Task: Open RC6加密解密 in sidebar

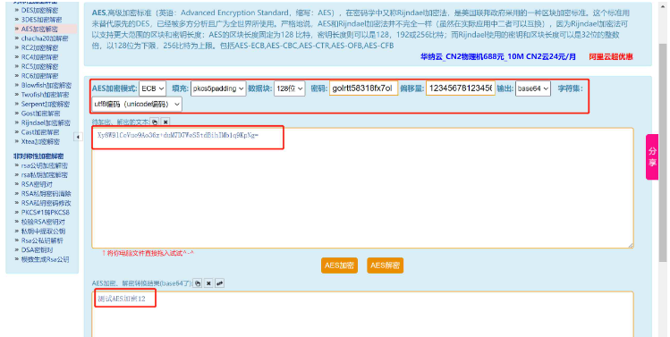Action: (x=39, y=76)
